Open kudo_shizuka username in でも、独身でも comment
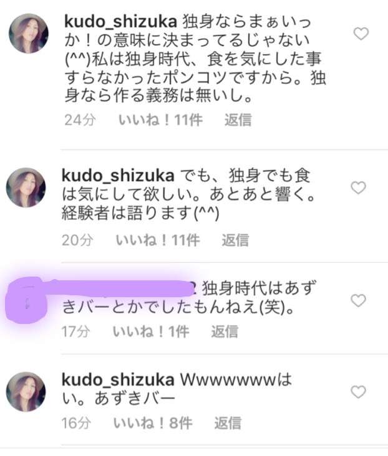 pyautogui.click(x=118, y=176)
